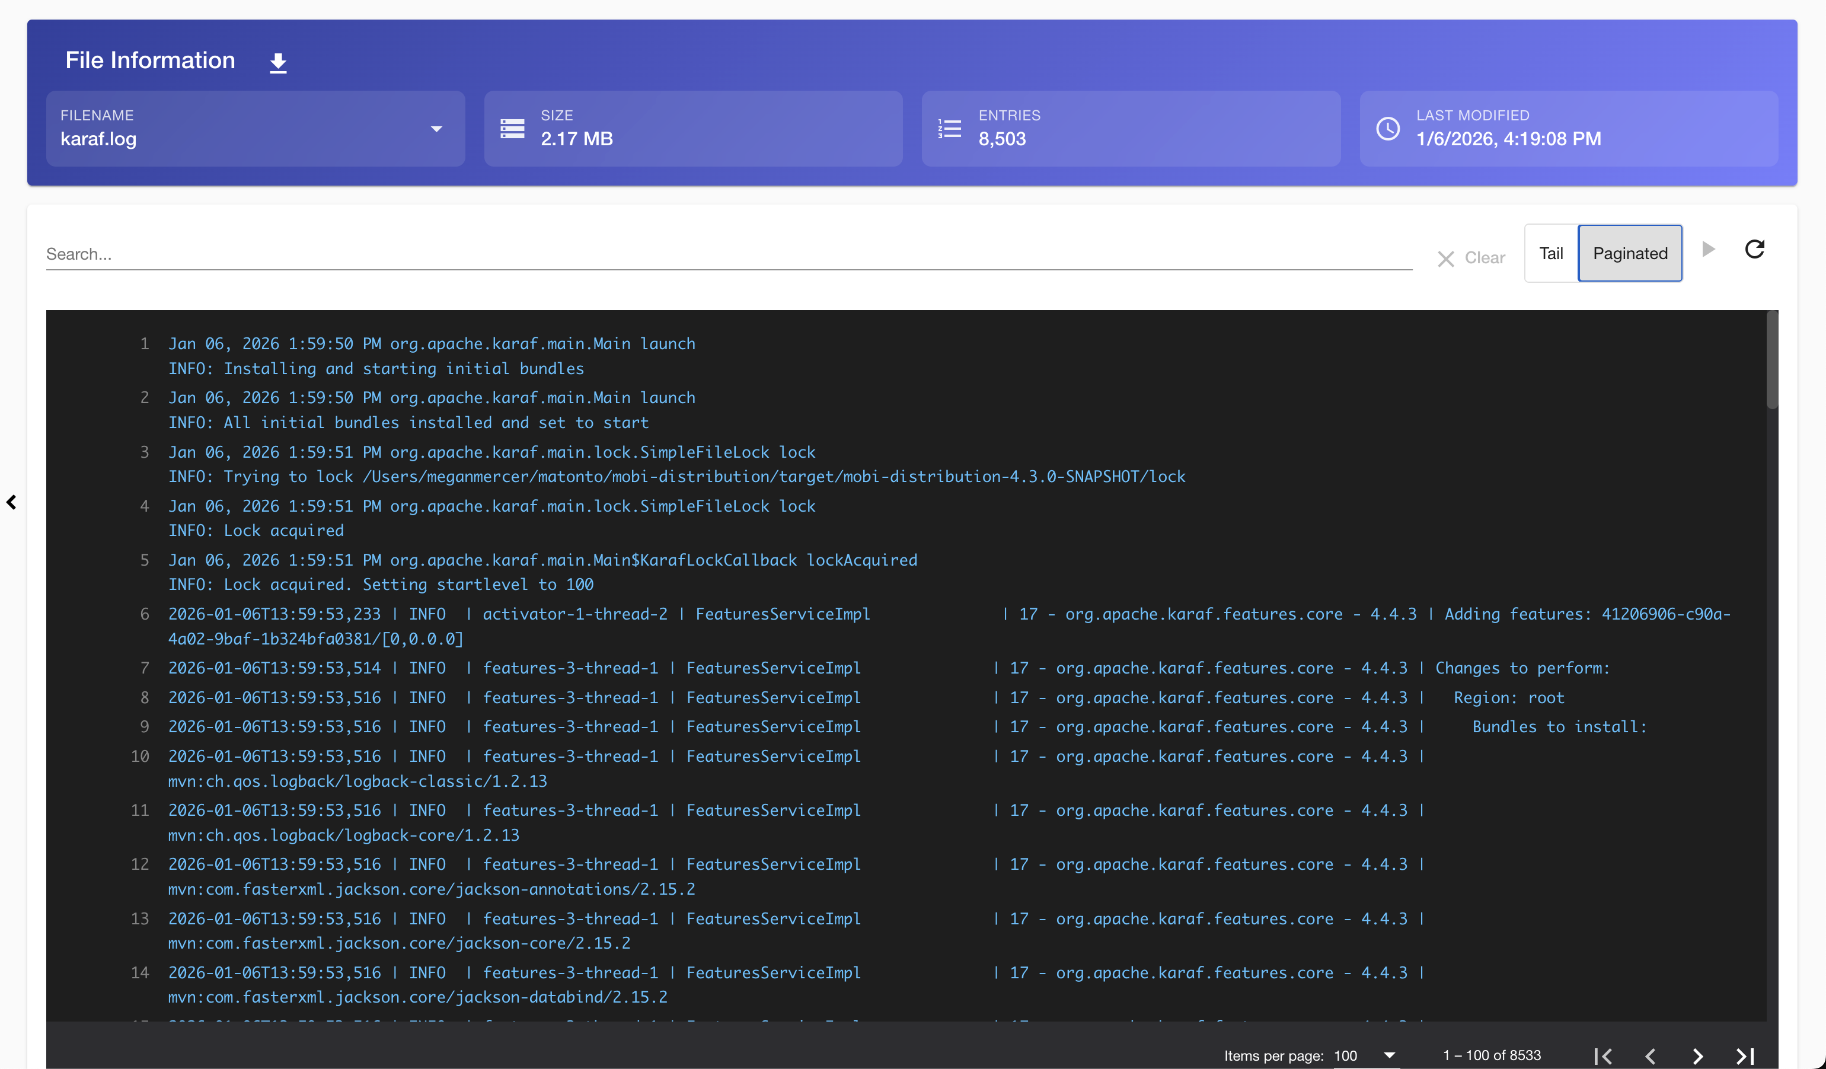1826x1069 pixels.
Task: Refresh the log viewer
Action: (1755, 249)
